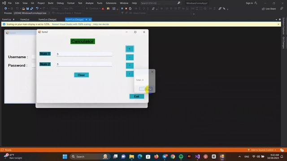Close the Total message box

[x=152, y=72]
